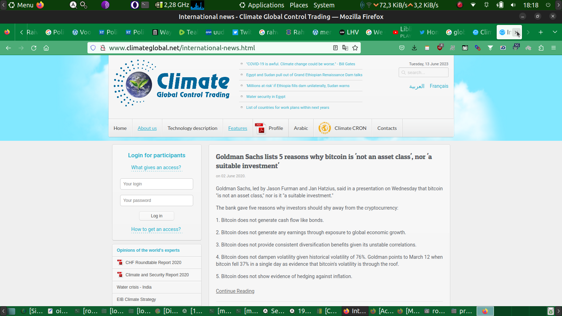
Task: Click the Profile PDF icon in navigation
Action: (x=260, y=128)
